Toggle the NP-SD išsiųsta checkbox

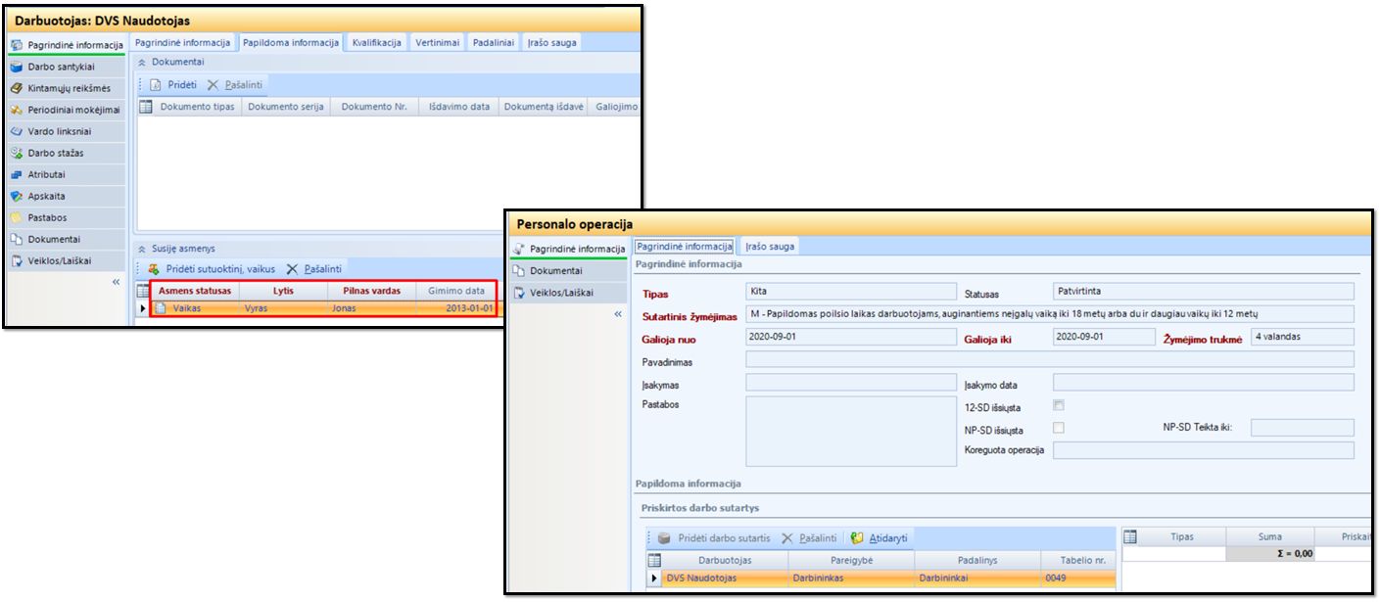pos(1058,428)
